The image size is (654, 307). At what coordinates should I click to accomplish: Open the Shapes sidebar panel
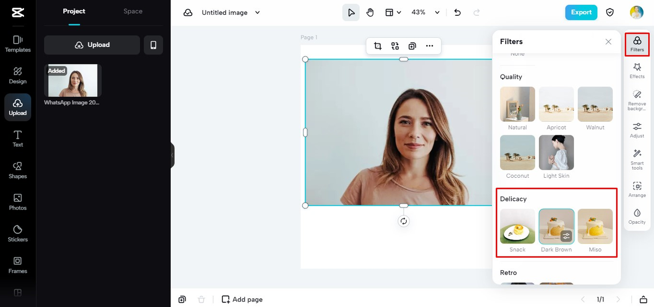click(x=17, y=170)
